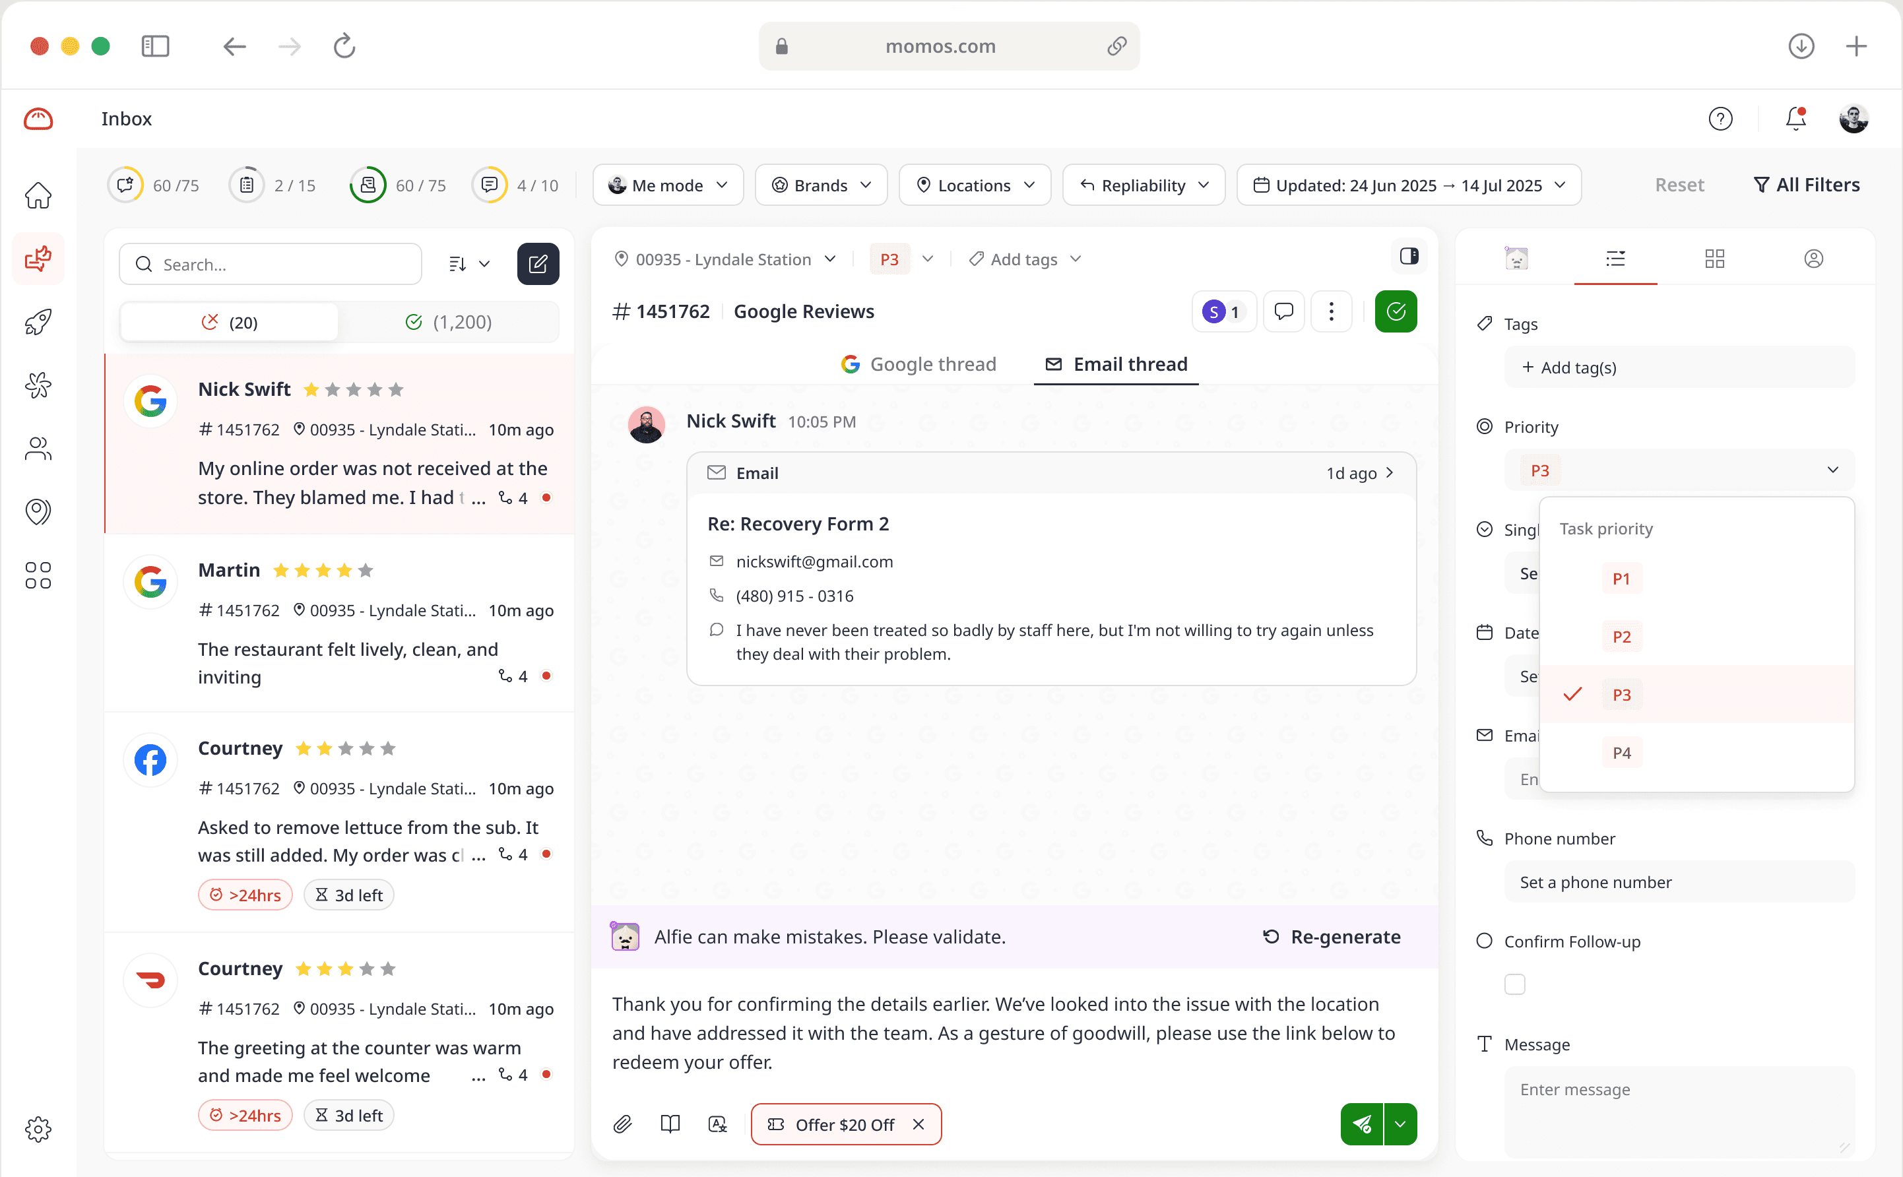Open settings gear in left sidebar

click(x=38, y=1129)
